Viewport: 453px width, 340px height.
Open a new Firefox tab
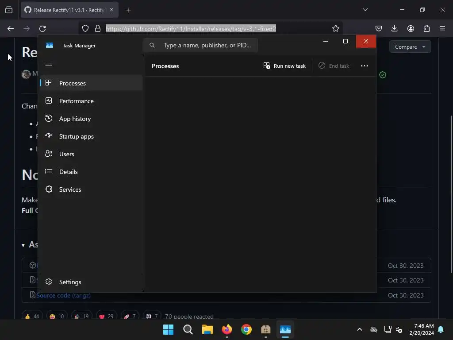pos(128,10)
